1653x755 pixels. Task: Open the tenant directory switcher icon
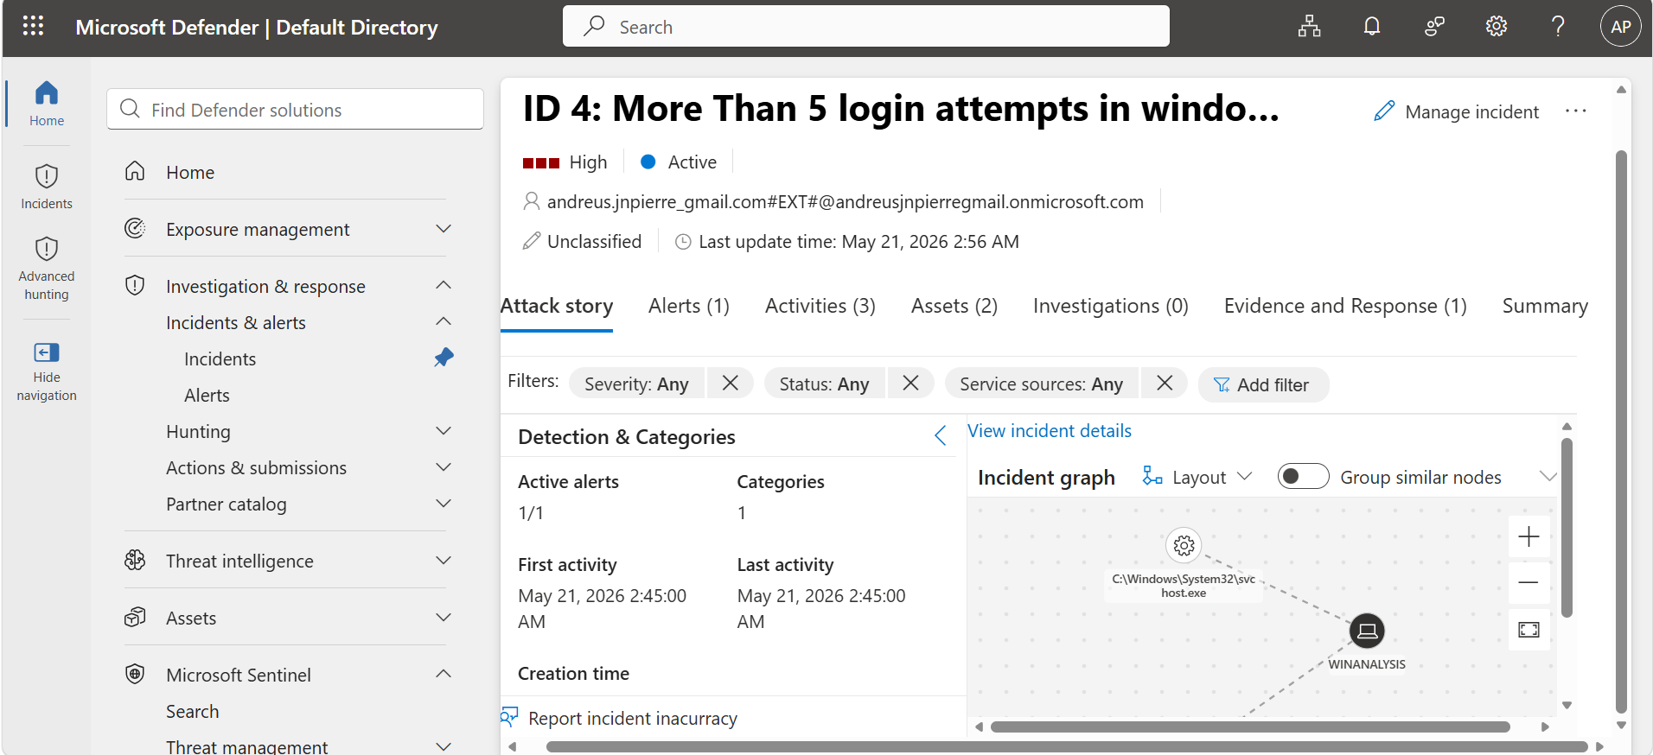coord(1309,27)
